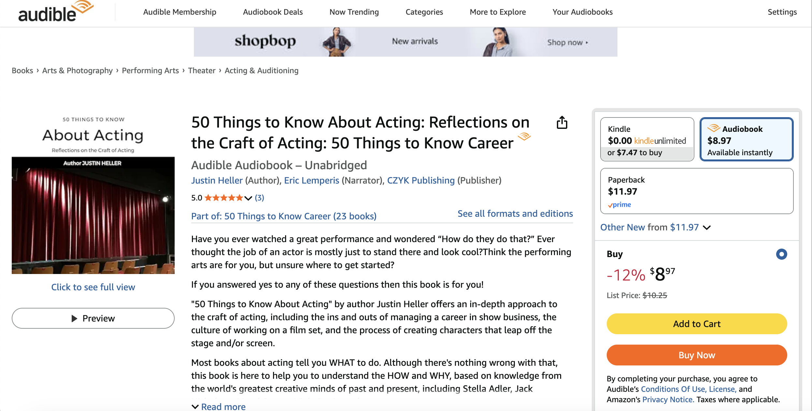
Task: Click the book cover thumbnail
Action: coord(93,195)
